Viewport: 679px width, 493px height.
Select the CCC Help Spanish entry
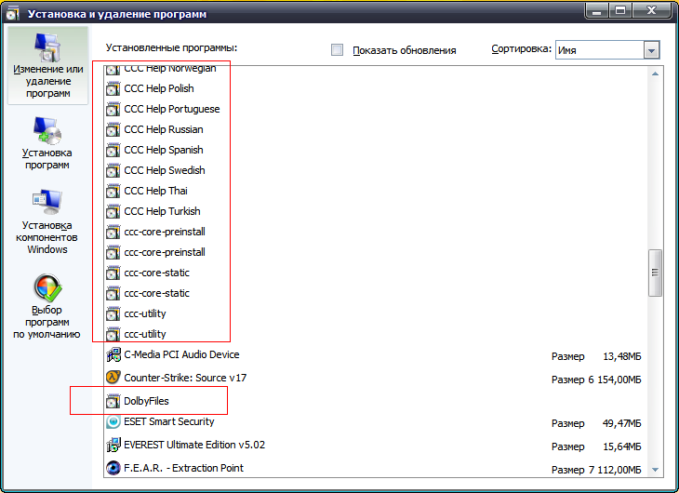click(164, 150)
